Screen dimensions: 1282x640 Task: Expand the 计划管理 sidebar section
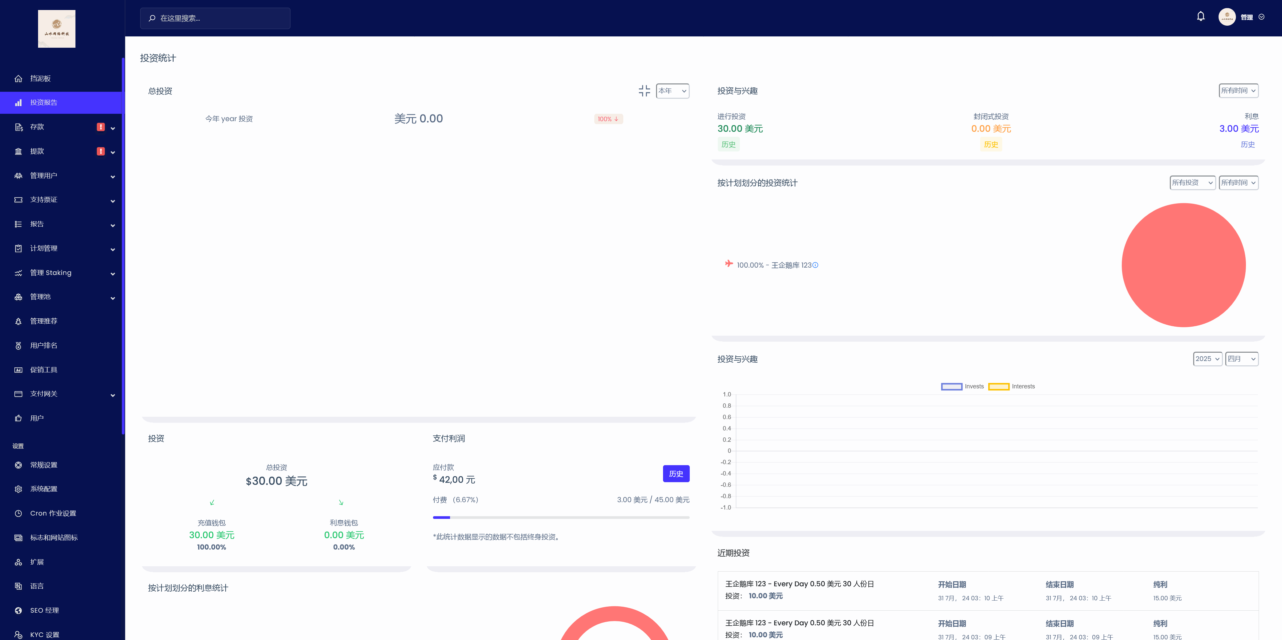pyautogui.click(x=113, y=249)
